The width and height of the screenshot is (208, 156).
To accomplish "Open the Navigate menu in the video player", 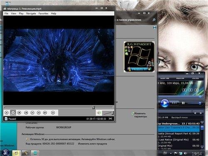I will click(31, 13).
